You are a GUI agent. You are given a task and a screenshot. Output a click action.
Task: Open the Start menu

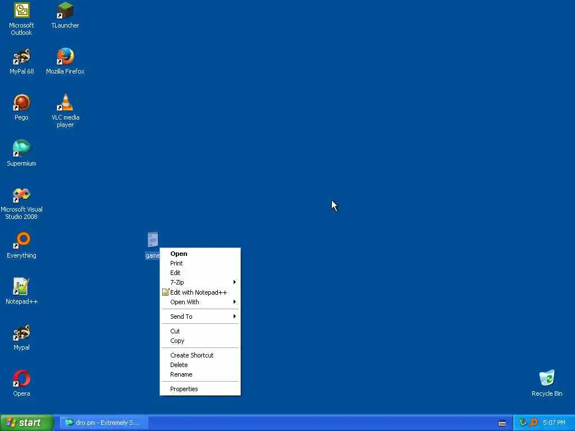(26, 423)
